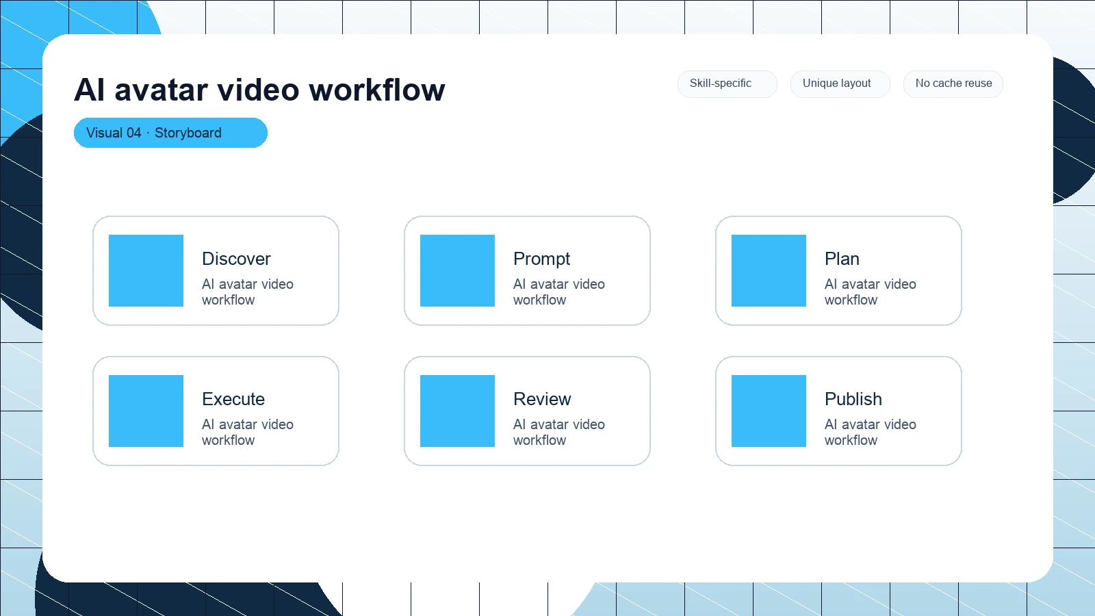This screenshot has width=1095, height=616.
Task: Click the subtitle under Publish
Action: pyautogui.click(x=871, y=432)
